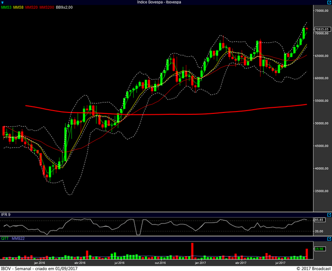This screenshot has height=271, width=332.
Task: Select the MMS3 indicator label
Action: 6,7
